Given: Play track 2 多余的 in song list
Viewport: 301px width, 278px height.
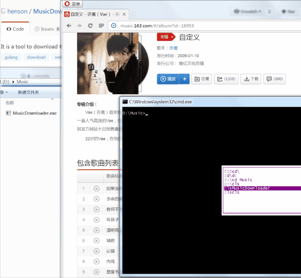Looking at the screenshot, I should click(96, 199).
